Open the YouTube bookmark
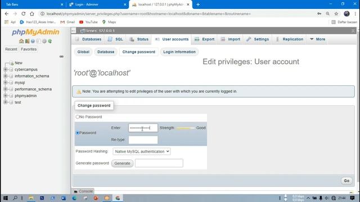Image resolution: width=360 pixels, height=202 pixels. click(88, 22)
